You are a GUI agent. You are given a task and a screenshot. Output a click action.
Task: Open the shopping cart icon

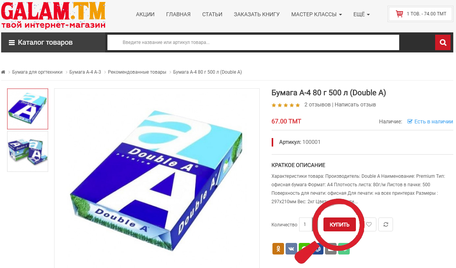(399, 14)
